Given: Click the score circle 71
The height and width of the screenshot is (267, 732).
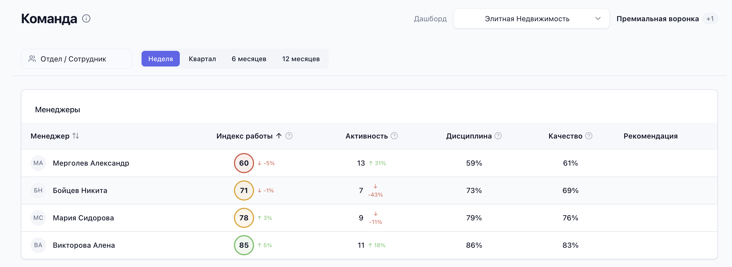Looking at the screenshot, I should (244, 190).
